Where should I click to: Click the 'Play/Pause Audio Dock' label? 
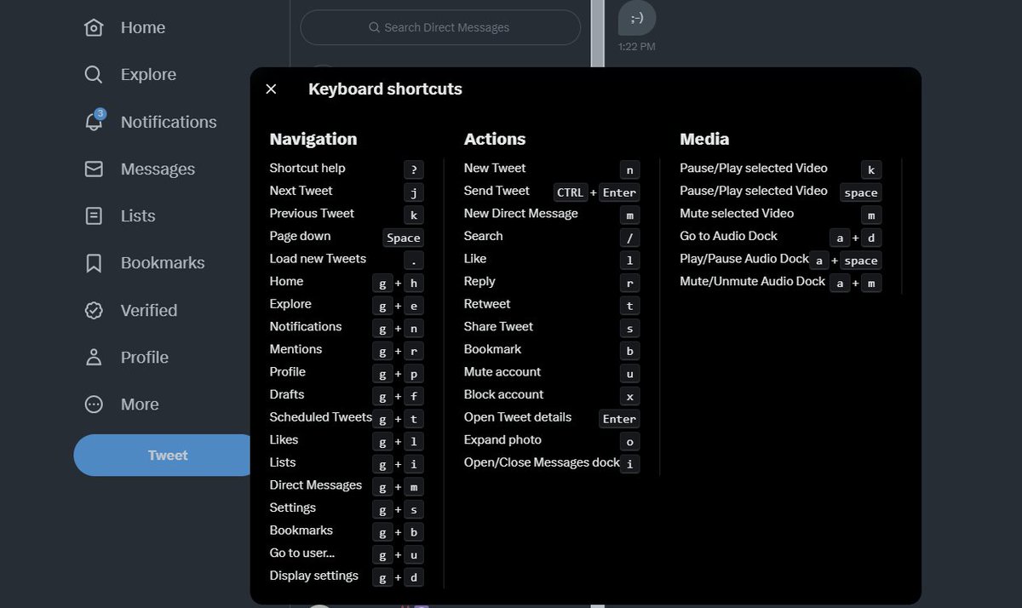pyautogui.click(x=744, y=259)
